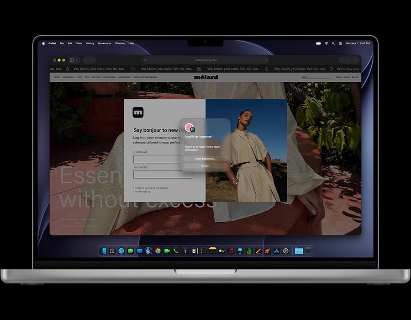Open the OUTERWEAR navigation link
The width and height of the screenshot is (411, 320).
pos(68,77)
